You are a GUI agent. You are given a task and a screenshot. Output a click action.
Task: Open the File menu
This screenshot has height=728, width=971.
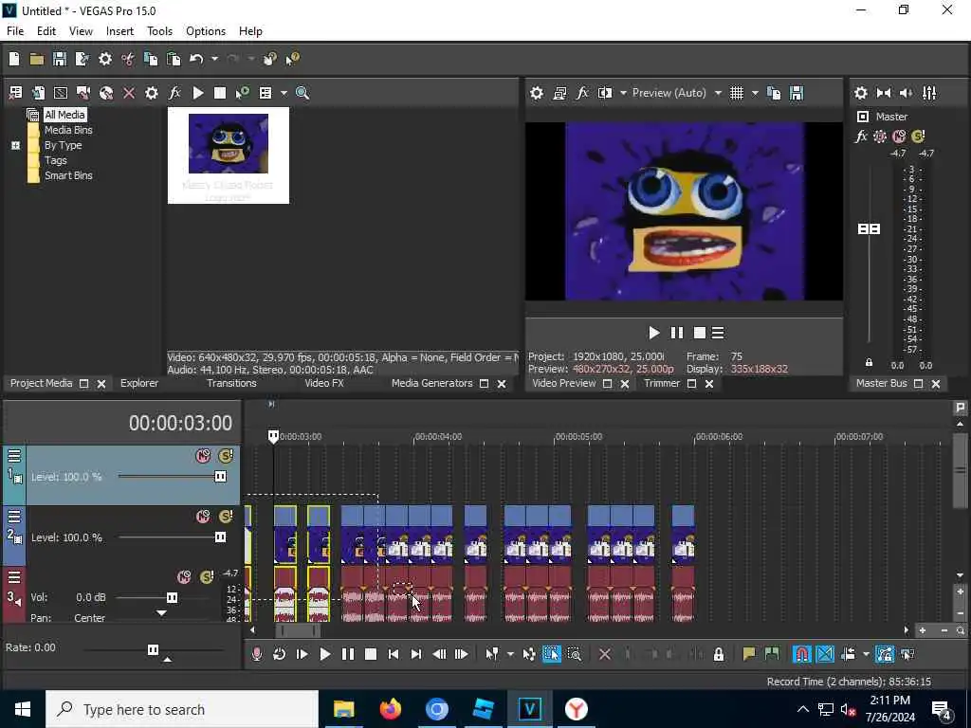pos(15,31)
